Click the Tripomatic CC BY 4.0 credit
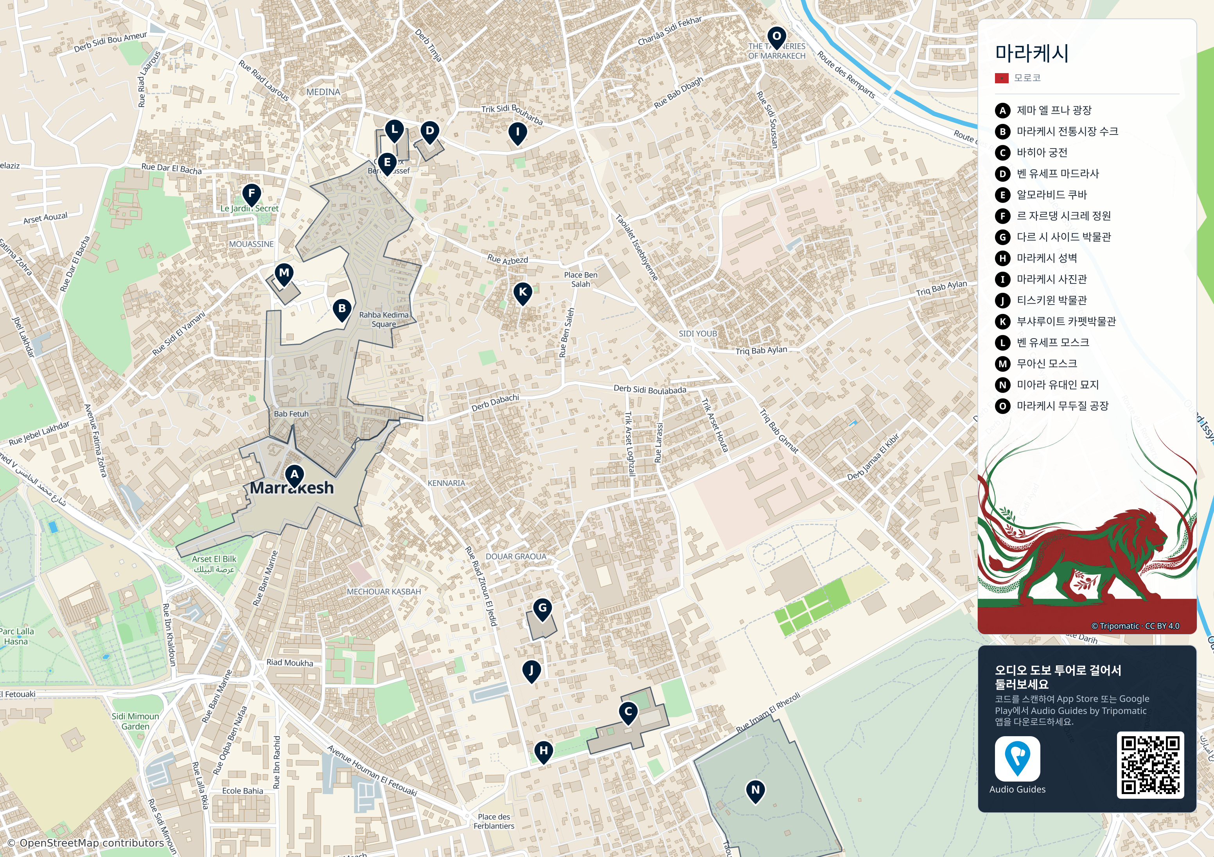The width and height of the screenshot is (1214, 857). [1135, 626]
